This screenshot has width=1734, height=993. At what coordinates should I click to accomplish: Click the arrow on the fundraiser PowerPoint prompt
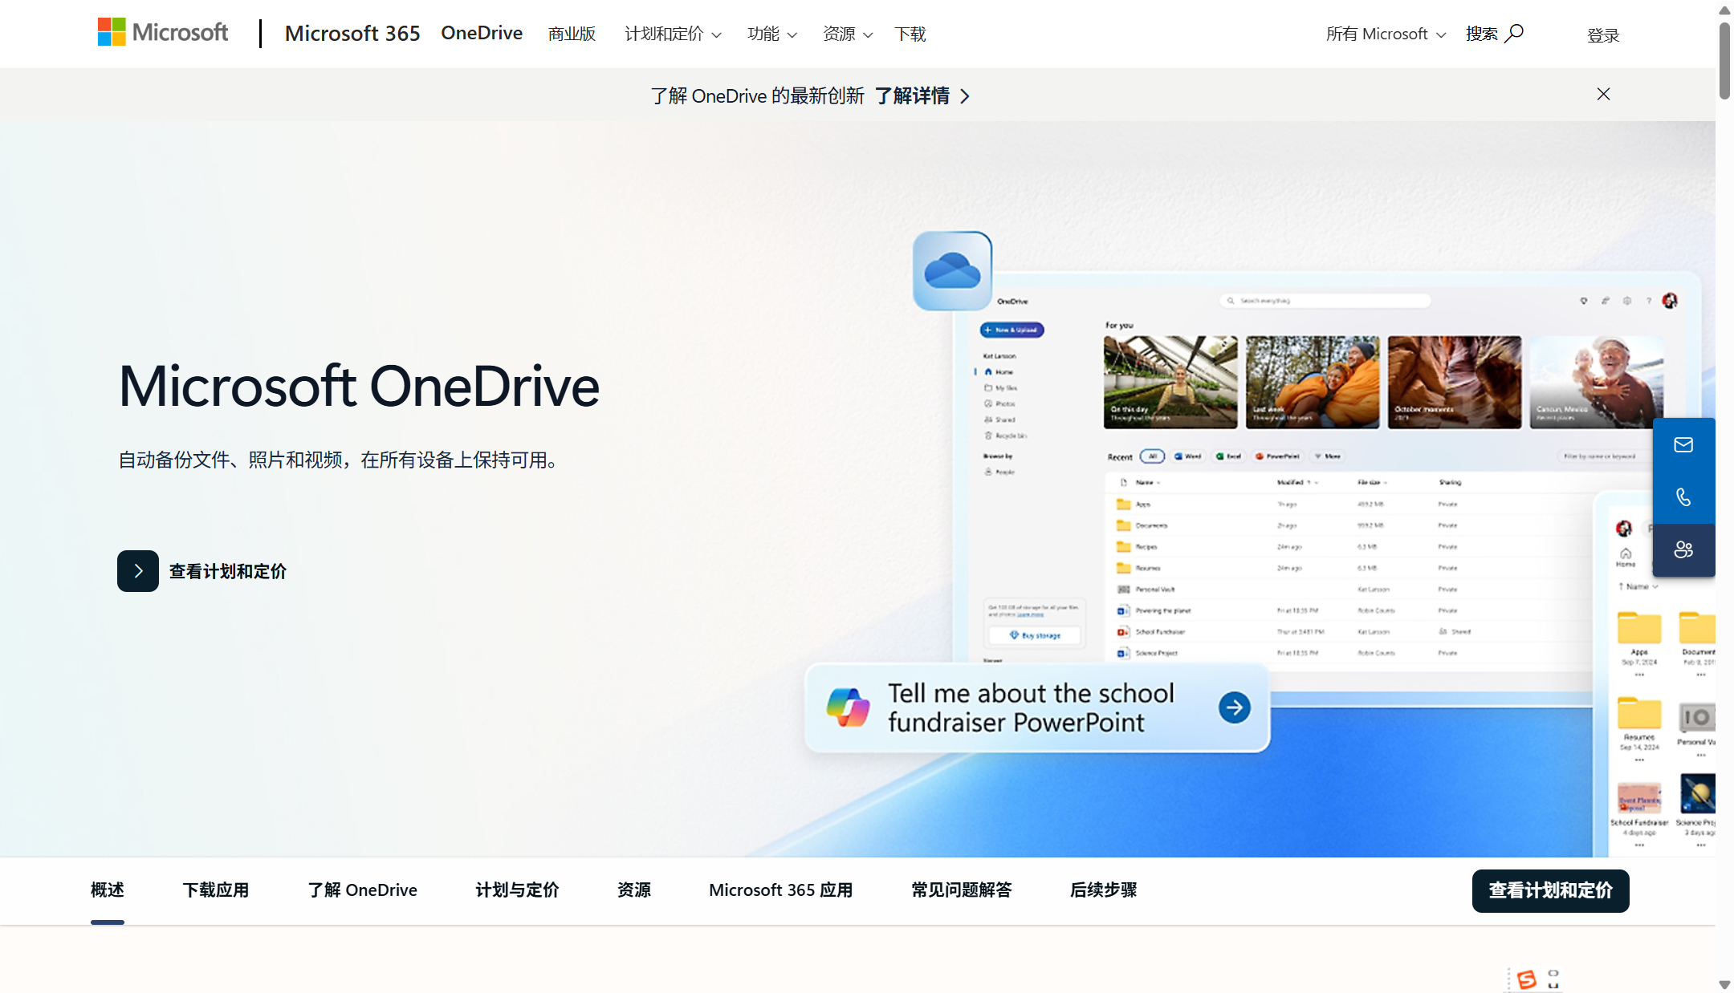tap(1234, 707)
